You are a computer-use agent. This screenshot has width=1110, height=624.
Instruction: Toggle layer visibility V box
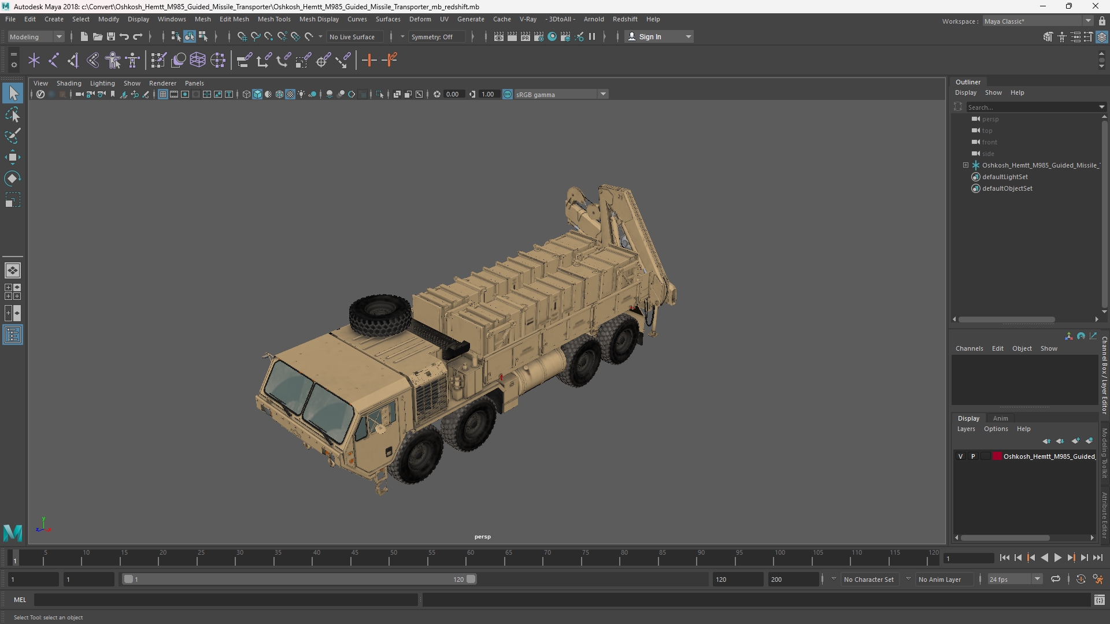click(961, 456)
